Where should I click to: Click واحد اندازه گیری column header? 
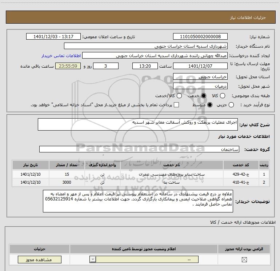[102, 165]
